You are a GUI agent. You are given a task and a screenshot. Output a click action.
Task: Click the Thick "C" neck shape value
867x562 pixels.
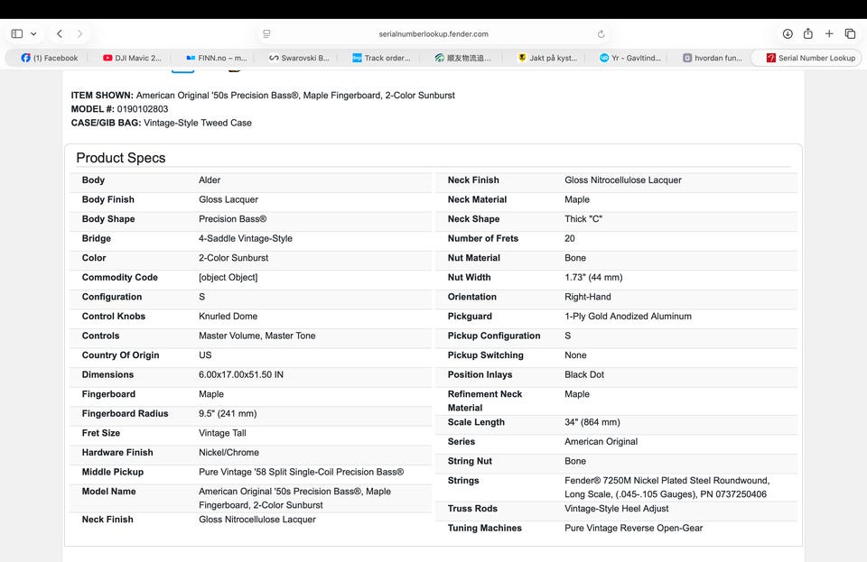pyautogui.click(x=583, y=218)
